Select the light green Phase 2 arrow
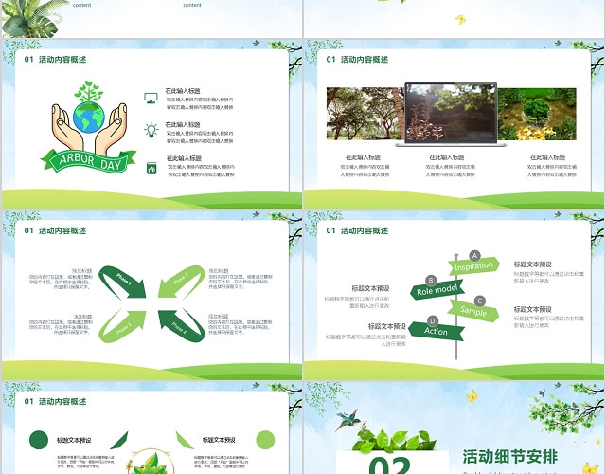 click(182, 282)
